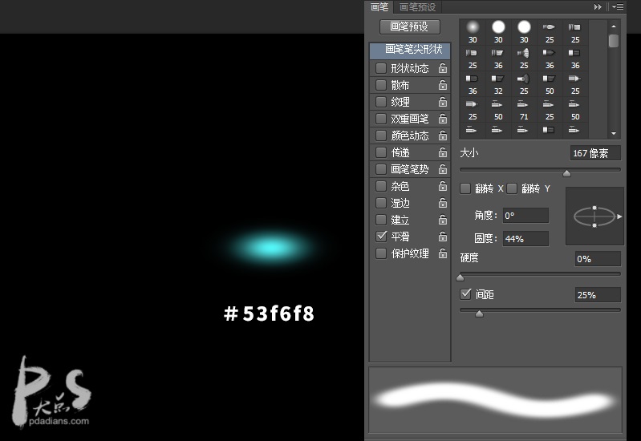
Task: Collapse the panel with the double-arrow icon
Action: 598,6
